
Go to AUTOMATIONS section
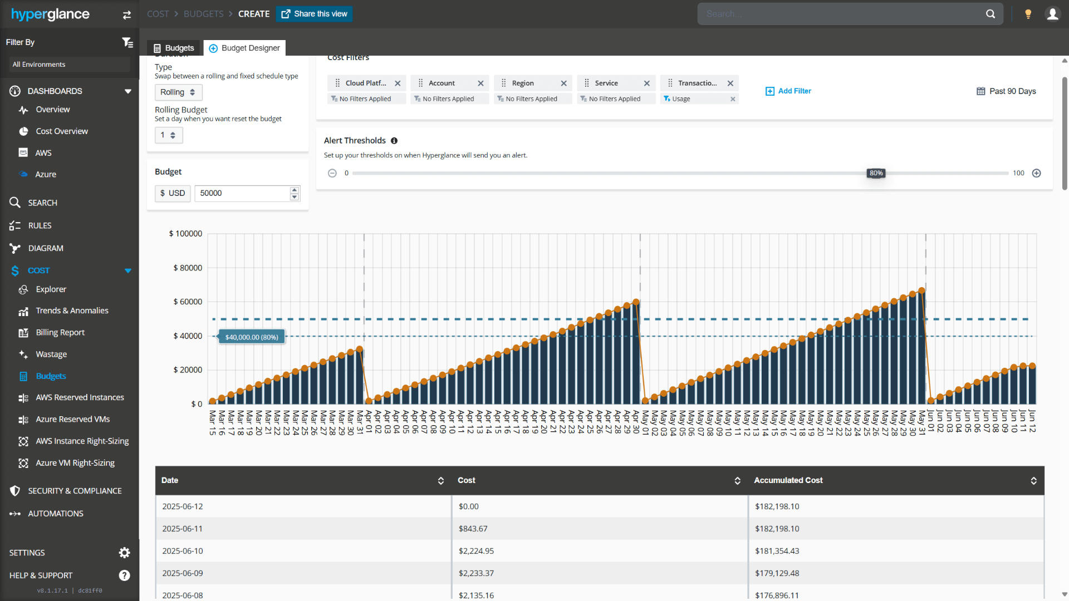(x=56, y=514)
